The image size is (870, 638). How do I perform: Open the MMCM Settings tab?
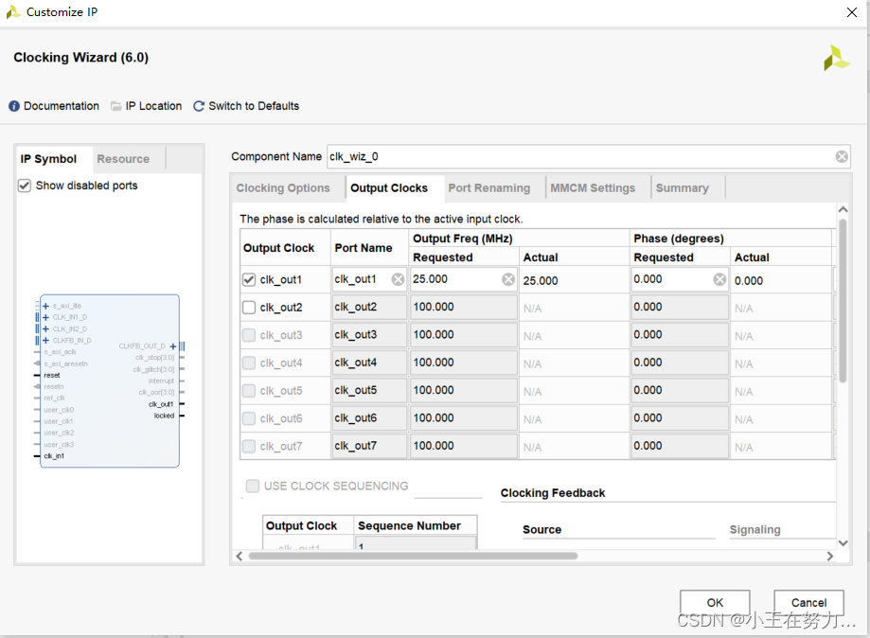[593, 188]
